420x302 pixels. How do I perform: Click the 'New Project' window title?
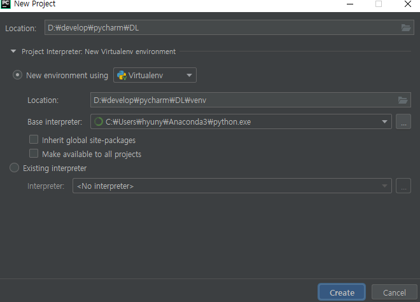(x=34, y=4)
